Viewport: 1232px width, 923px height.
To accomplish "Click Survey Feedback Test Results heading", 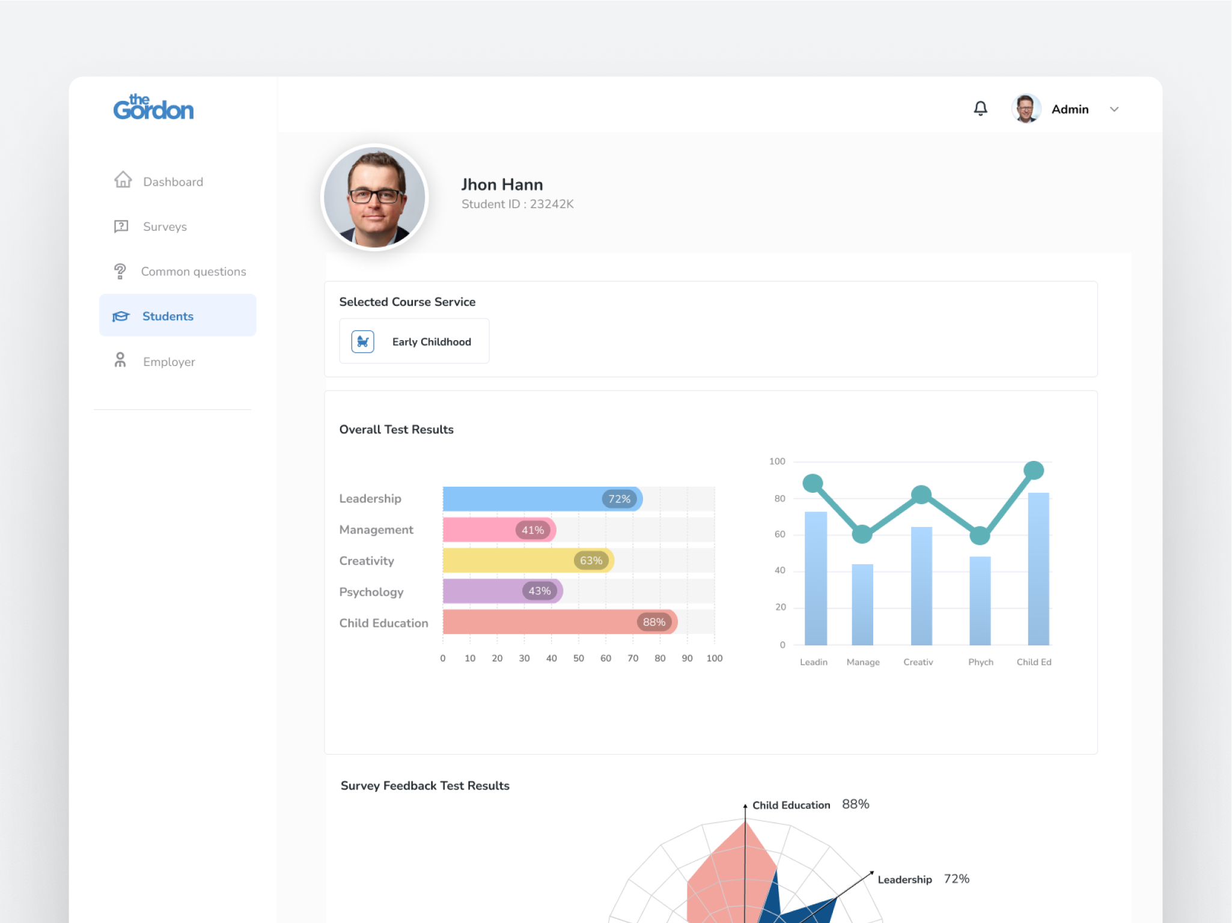I will [x=425, y=786].
